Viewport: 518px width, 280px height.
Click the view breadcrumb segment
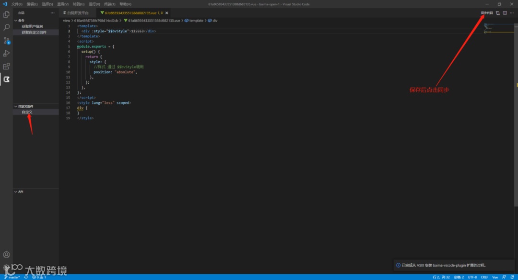tap(66, 21)
